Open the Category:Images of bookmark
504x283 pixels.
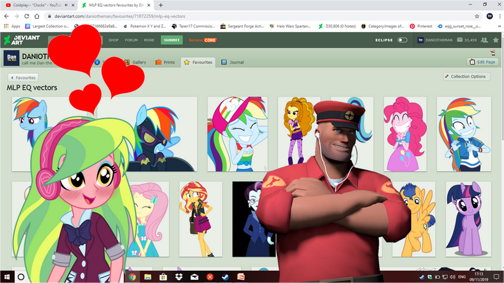382,26
